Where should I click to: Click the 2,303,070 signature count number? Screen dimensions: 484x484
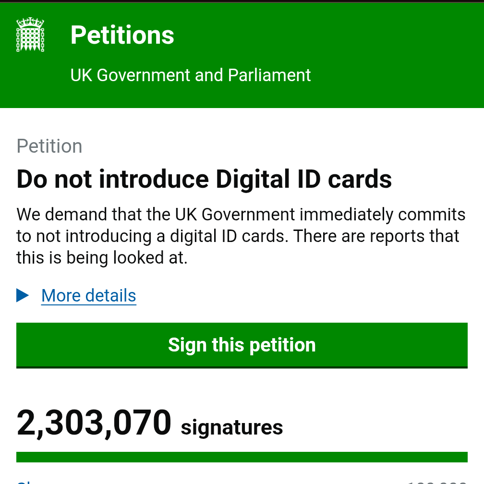[x=94, y=423]
